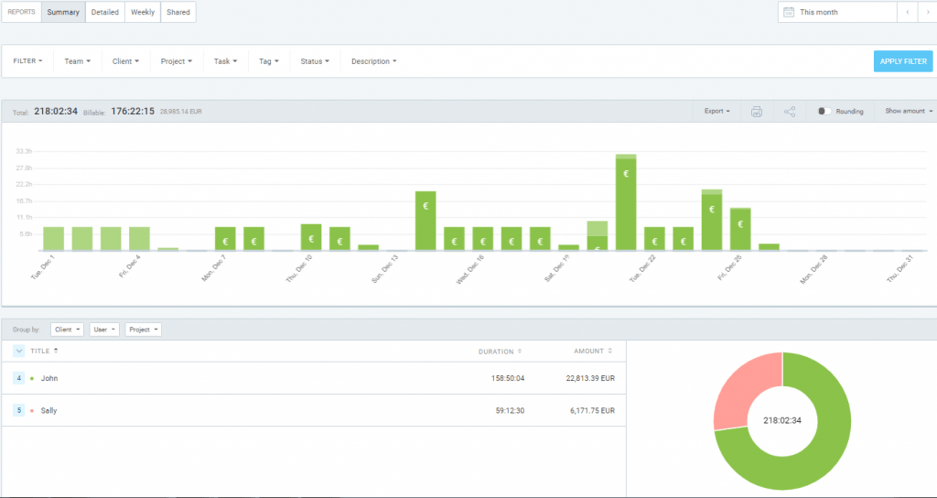Switch to the Detailed report tab
Screen dimensions: 937x498
[105, 12]
